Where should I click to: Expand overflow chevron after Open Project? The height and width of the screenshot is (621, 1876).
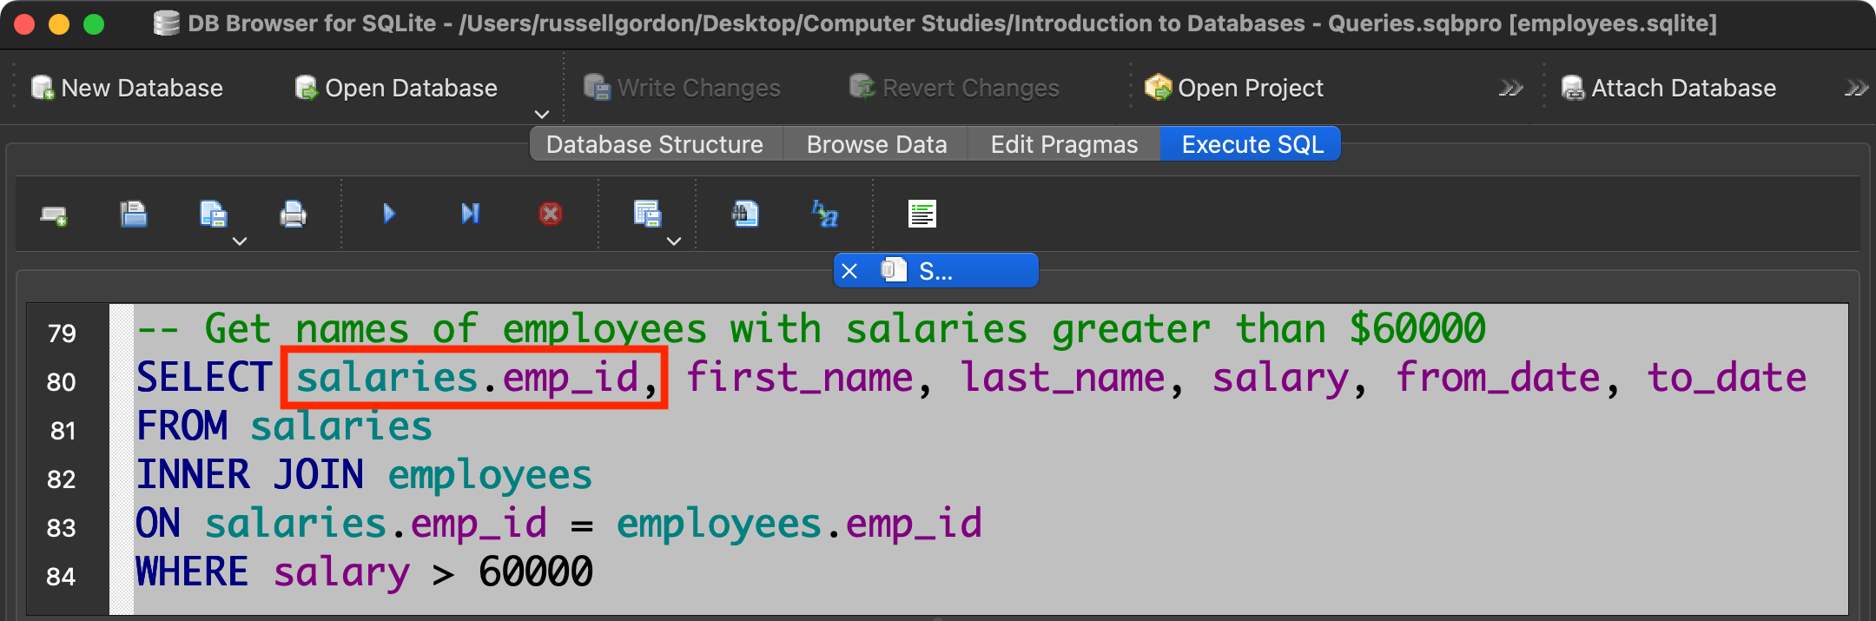click(x=1510, y=89)
